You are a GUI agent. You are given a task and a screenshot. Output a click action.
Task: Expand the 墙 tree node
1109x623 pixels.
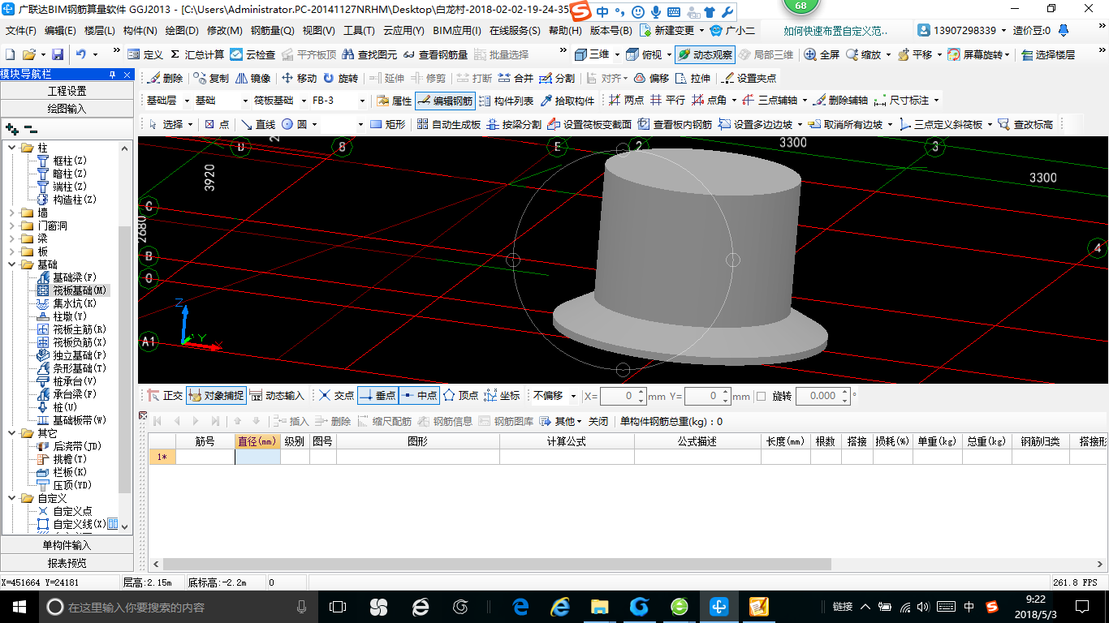[12, 213]
